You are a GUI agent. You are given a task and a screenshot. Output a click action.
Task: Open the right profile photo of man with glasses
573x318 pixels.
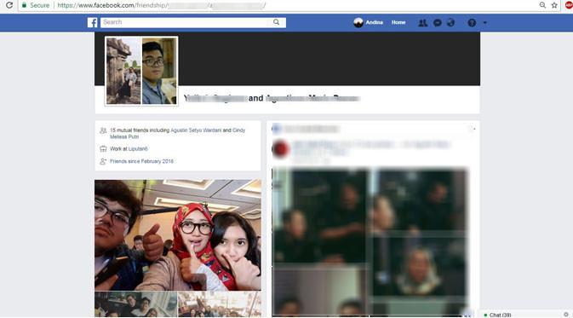pyautogui.click(x=159, y=71)
